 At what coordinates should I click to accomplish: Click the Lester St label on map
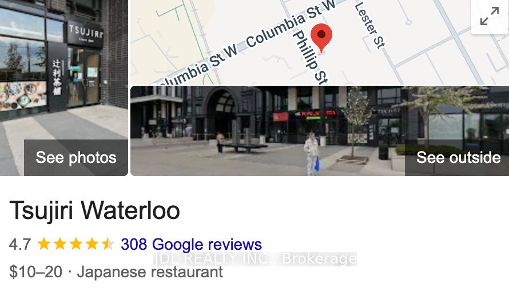(369, 25)
